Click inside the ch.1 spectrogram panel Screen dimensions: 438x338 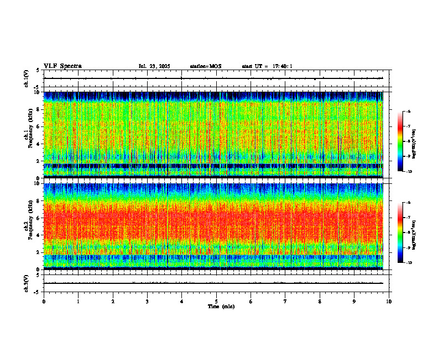213,135
